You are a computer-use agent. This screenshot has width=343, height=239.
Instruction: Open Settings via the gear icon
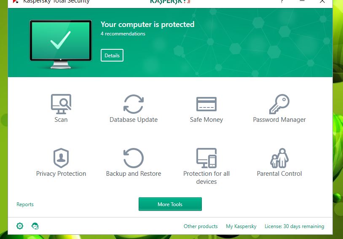tap(20, 226)
